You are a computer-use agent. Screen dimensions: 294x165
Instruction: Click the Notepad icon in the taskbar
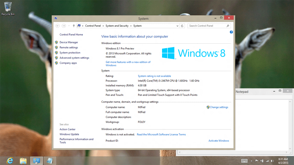point(50,160)
